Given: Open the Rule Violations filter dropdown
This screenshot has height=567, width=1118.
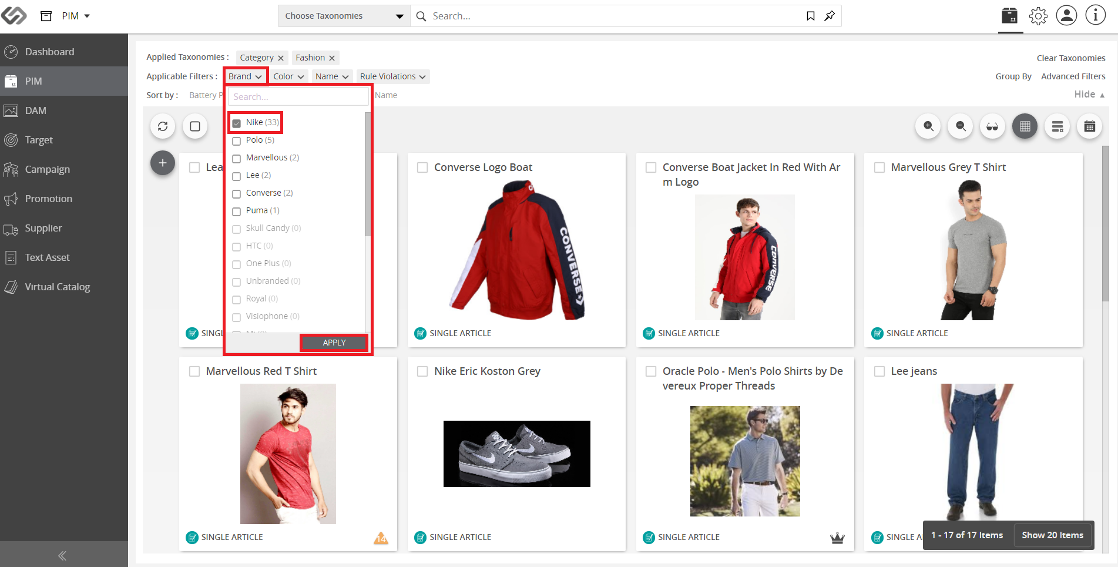Looking at the screenshot, I should click(392, 76).
